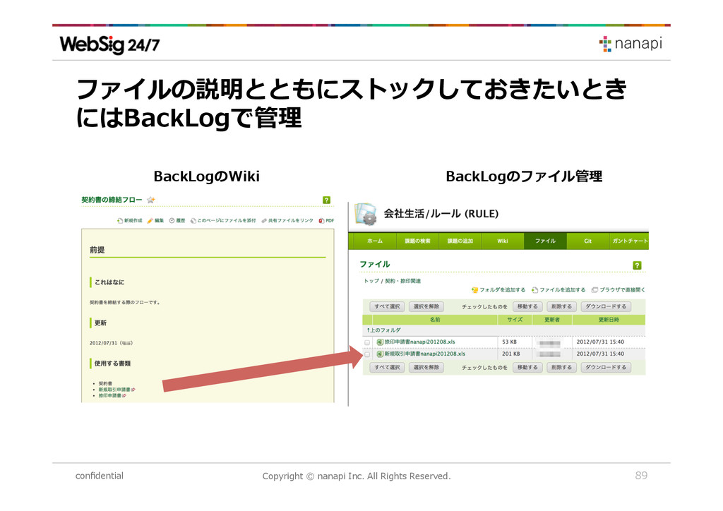Image resolution: width=723 pixels, height=511 pixels.
Task: Click the これはなに wiki subheading
Action: 109,282
